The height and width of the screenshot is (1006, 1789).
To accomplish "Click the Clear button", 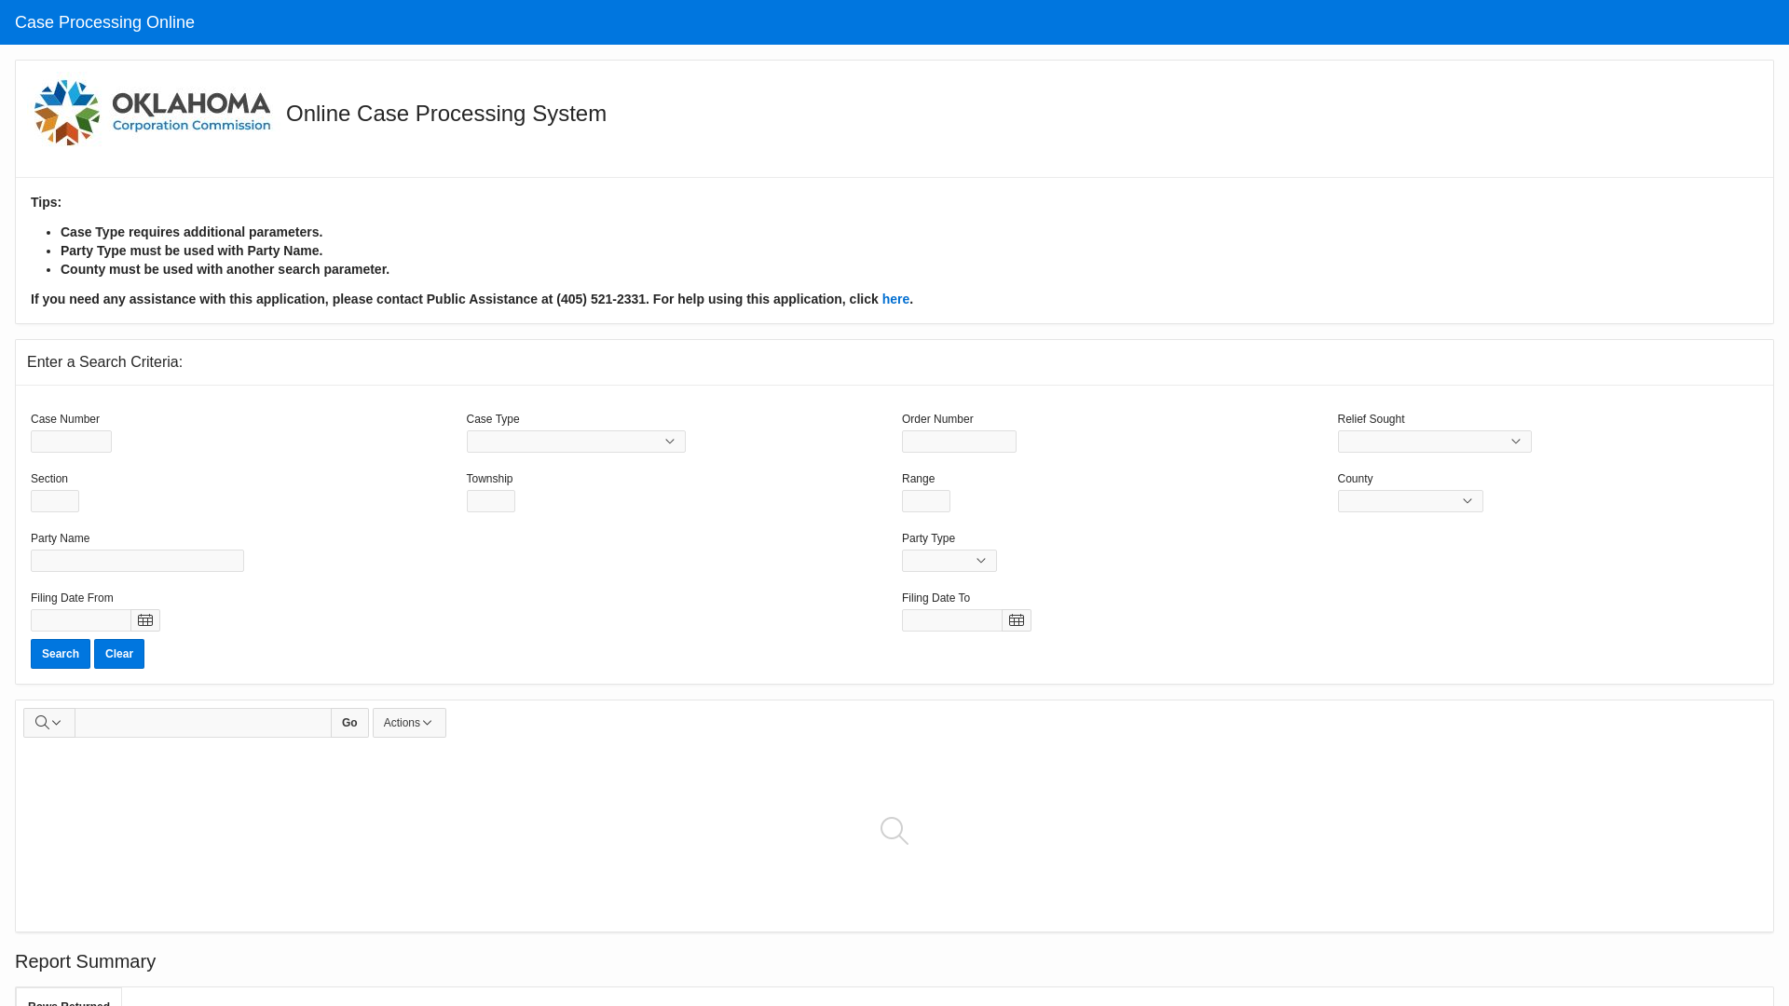I will click(x=118, y=654).
